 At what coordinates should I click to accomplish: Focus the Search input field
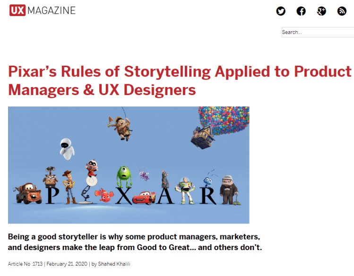tap(318, 32)
